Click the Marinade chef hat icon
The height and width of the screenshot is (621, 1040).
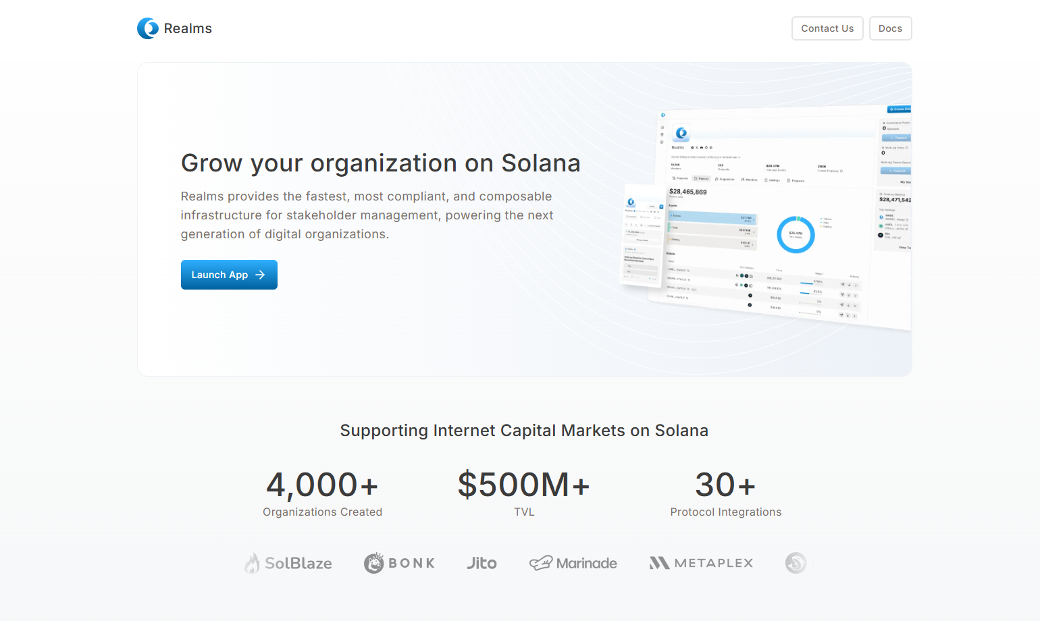[x=541, y=563]
